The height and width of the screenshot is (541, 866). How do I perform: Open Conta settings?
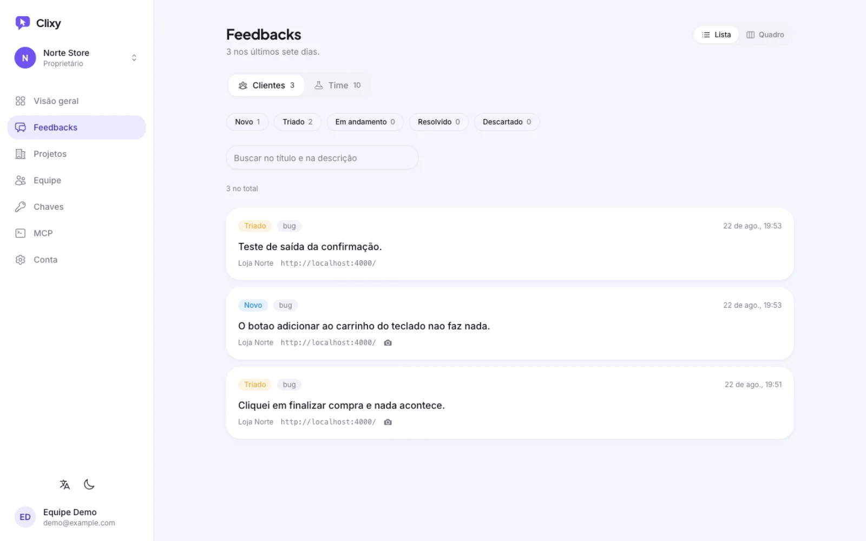[76, 260]
